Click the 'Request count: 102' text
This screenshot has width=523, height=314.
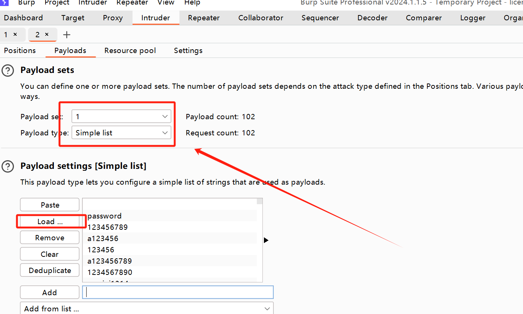point(220,133)
